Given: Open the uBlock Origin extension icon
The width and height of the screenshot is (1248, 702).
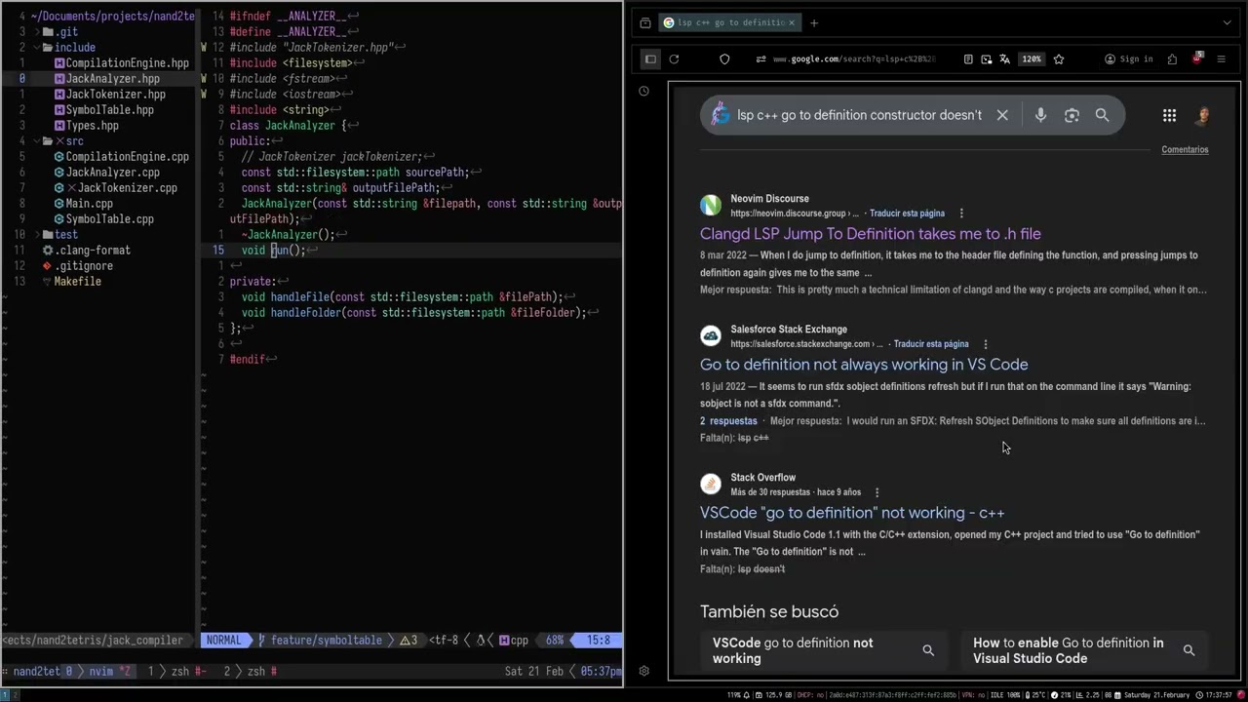Looking at the screenshot, I should coord(1197,58).
